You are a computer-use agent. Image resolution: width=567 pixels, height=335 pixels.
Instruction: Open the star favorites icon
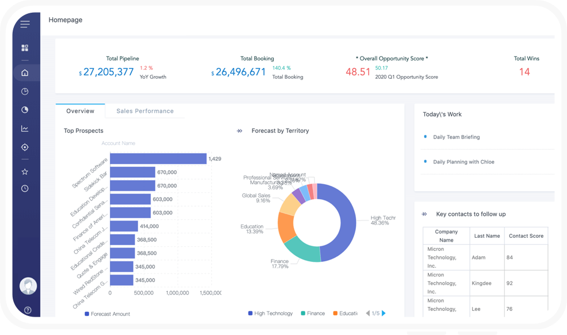pos(25,172)
